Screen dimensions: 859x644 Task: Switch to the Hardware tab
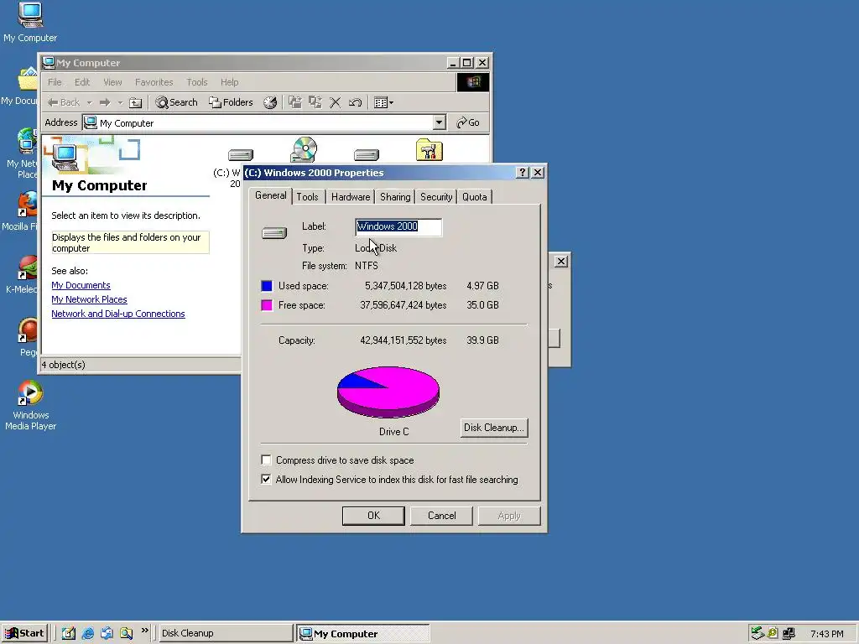(x=351, y=196)
